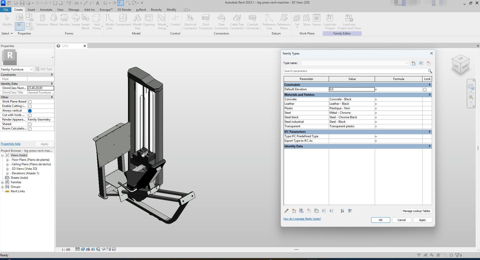480x260 pixels.
Task: Select the Revolve form tool
Action: point(64,20)
